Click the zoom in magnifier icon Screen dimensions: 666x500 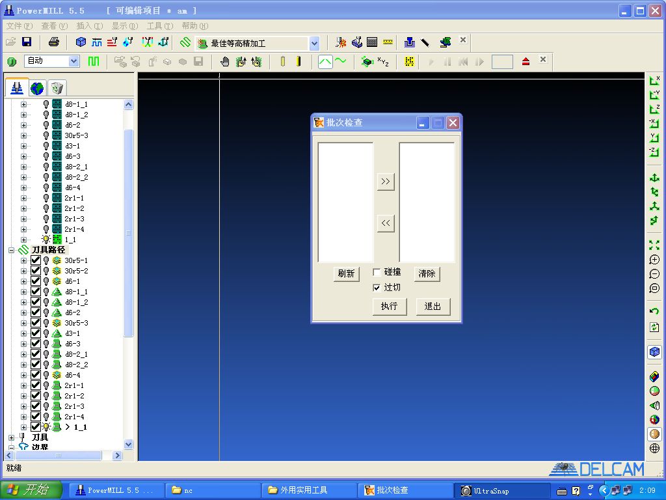[x=654, y=260]
